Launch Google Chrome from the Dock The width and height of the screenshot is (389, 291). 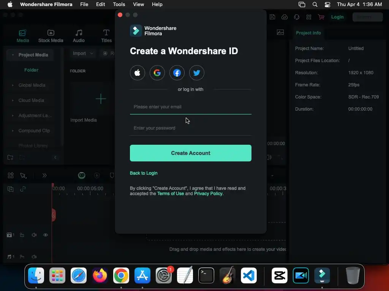[x=121, y=275]
